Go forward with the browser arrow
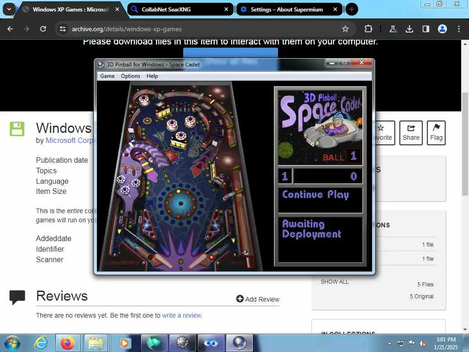 27,29
